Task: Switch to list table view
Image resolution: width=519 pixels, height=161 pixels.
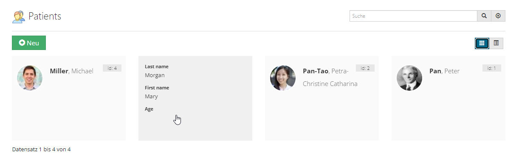Action: click(x=496, y=43)
